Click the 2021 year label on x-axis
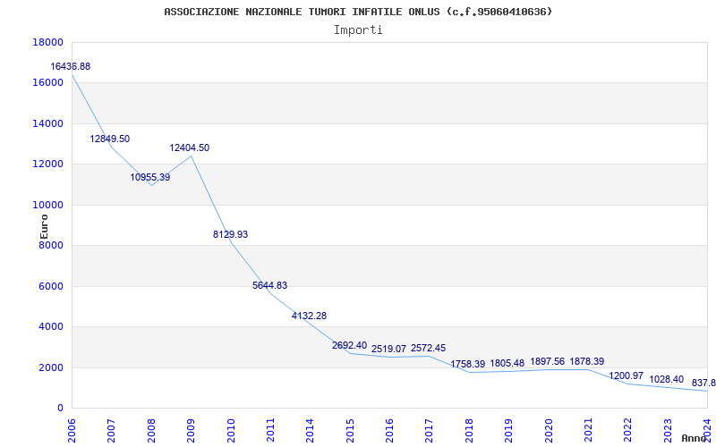 [x=589, y=430]
